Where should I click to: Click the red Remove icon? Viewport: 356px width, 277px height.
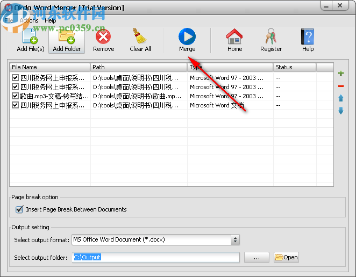[103, 37]
